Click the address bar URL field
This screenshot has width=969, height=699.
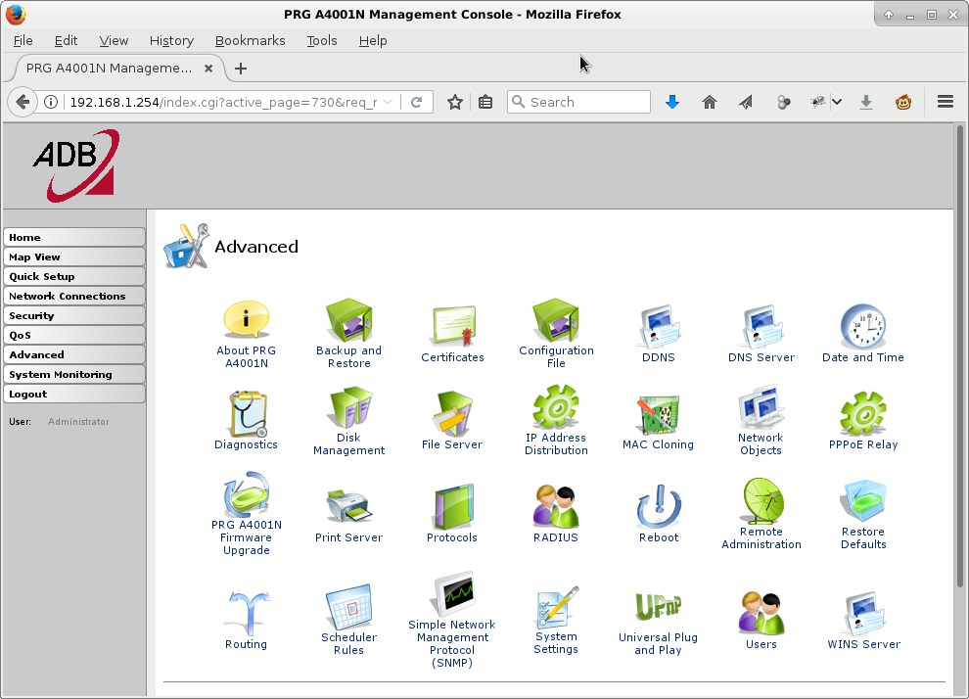pyautogui.click(x=222, y=102)
